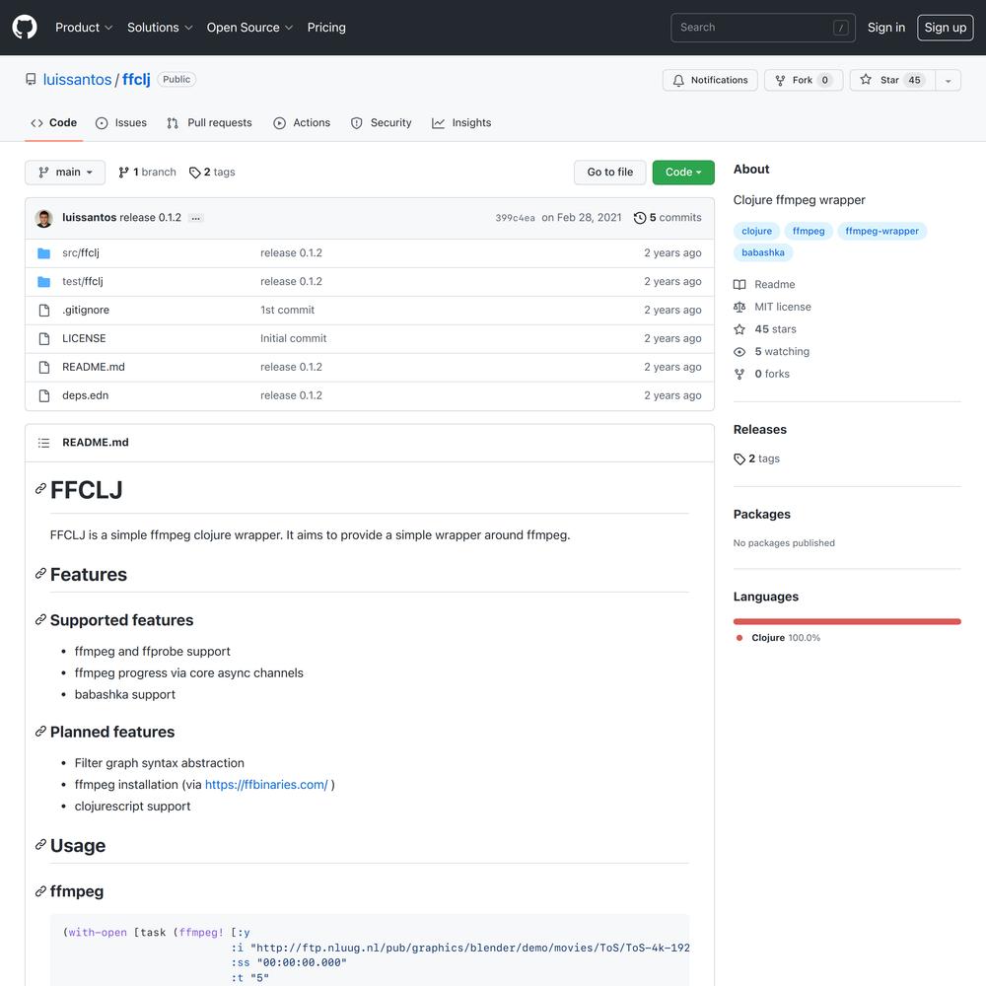986x986 pixels.
Task: Click the red Clojure language bar
Action: 847,622
